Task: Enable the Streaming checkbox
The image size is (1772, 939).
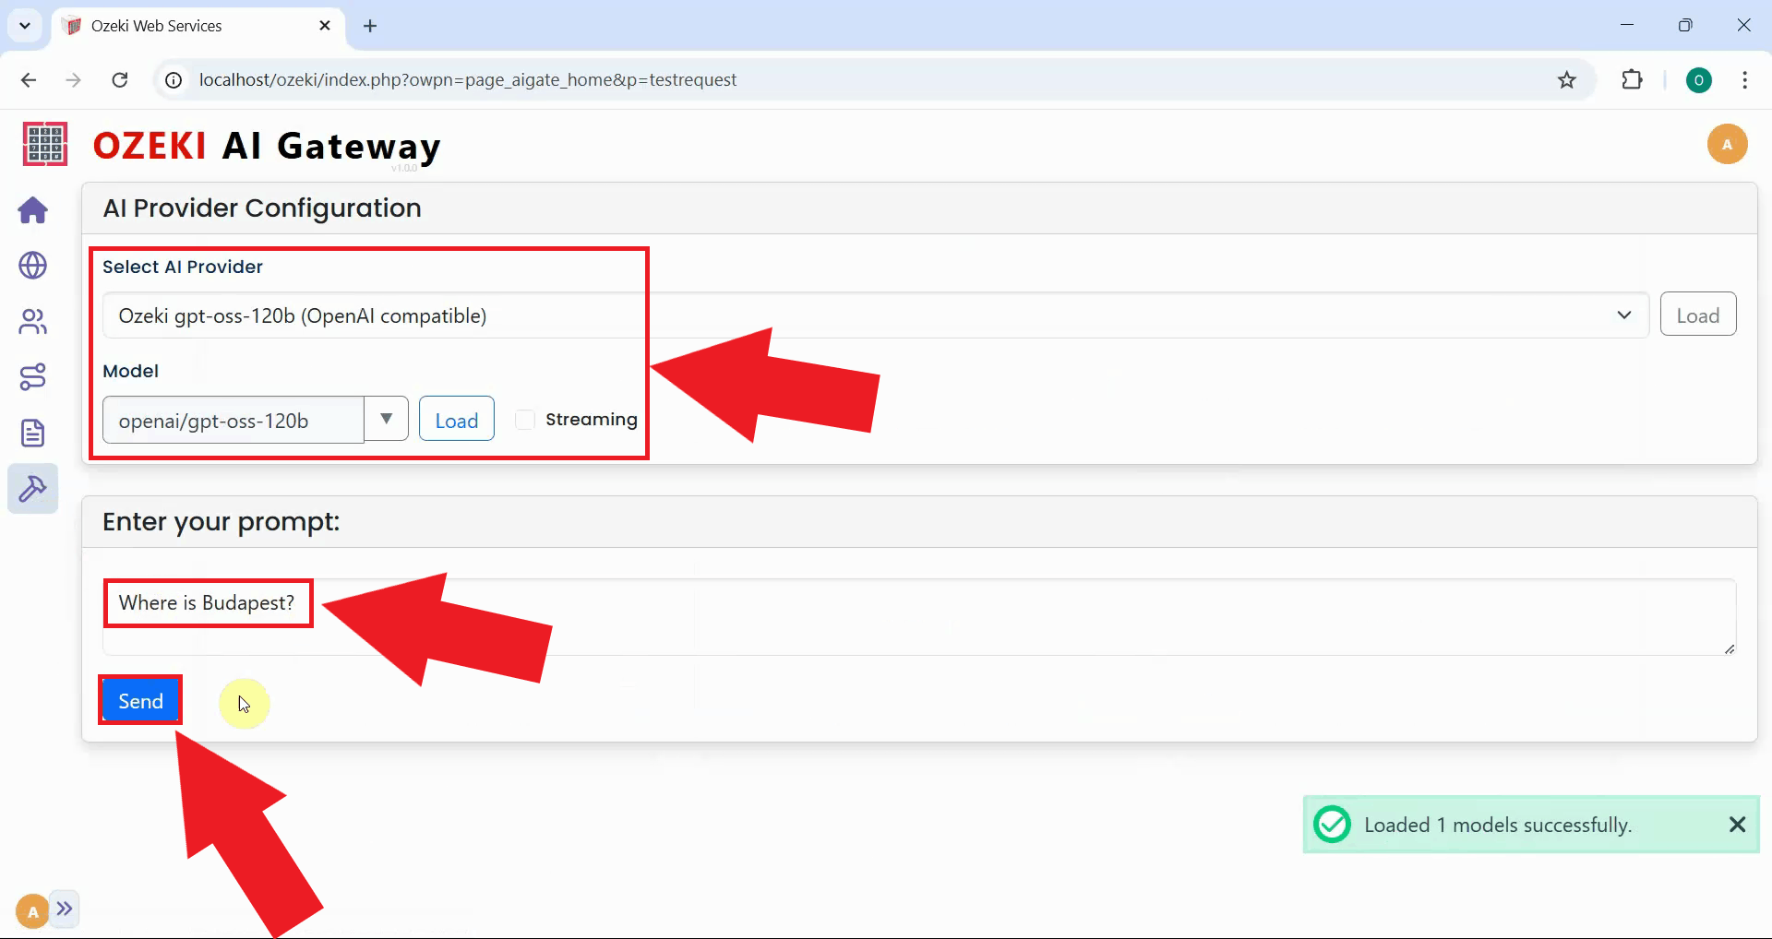Action: click(524, 420)
